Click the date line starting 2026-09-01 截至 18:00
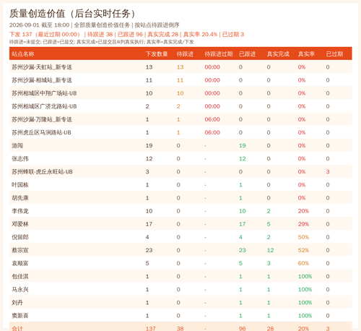 95,25
